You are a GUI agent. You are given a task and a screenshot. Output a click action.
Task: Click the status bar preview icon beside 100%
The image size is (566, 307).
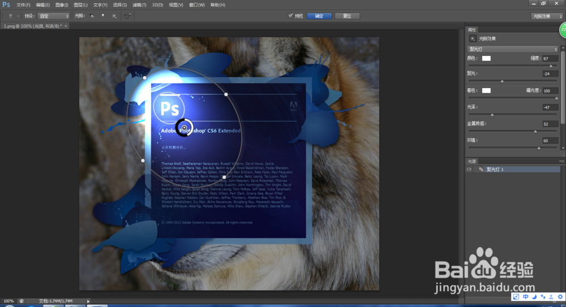pyautogui.click(x=22, y=301)
